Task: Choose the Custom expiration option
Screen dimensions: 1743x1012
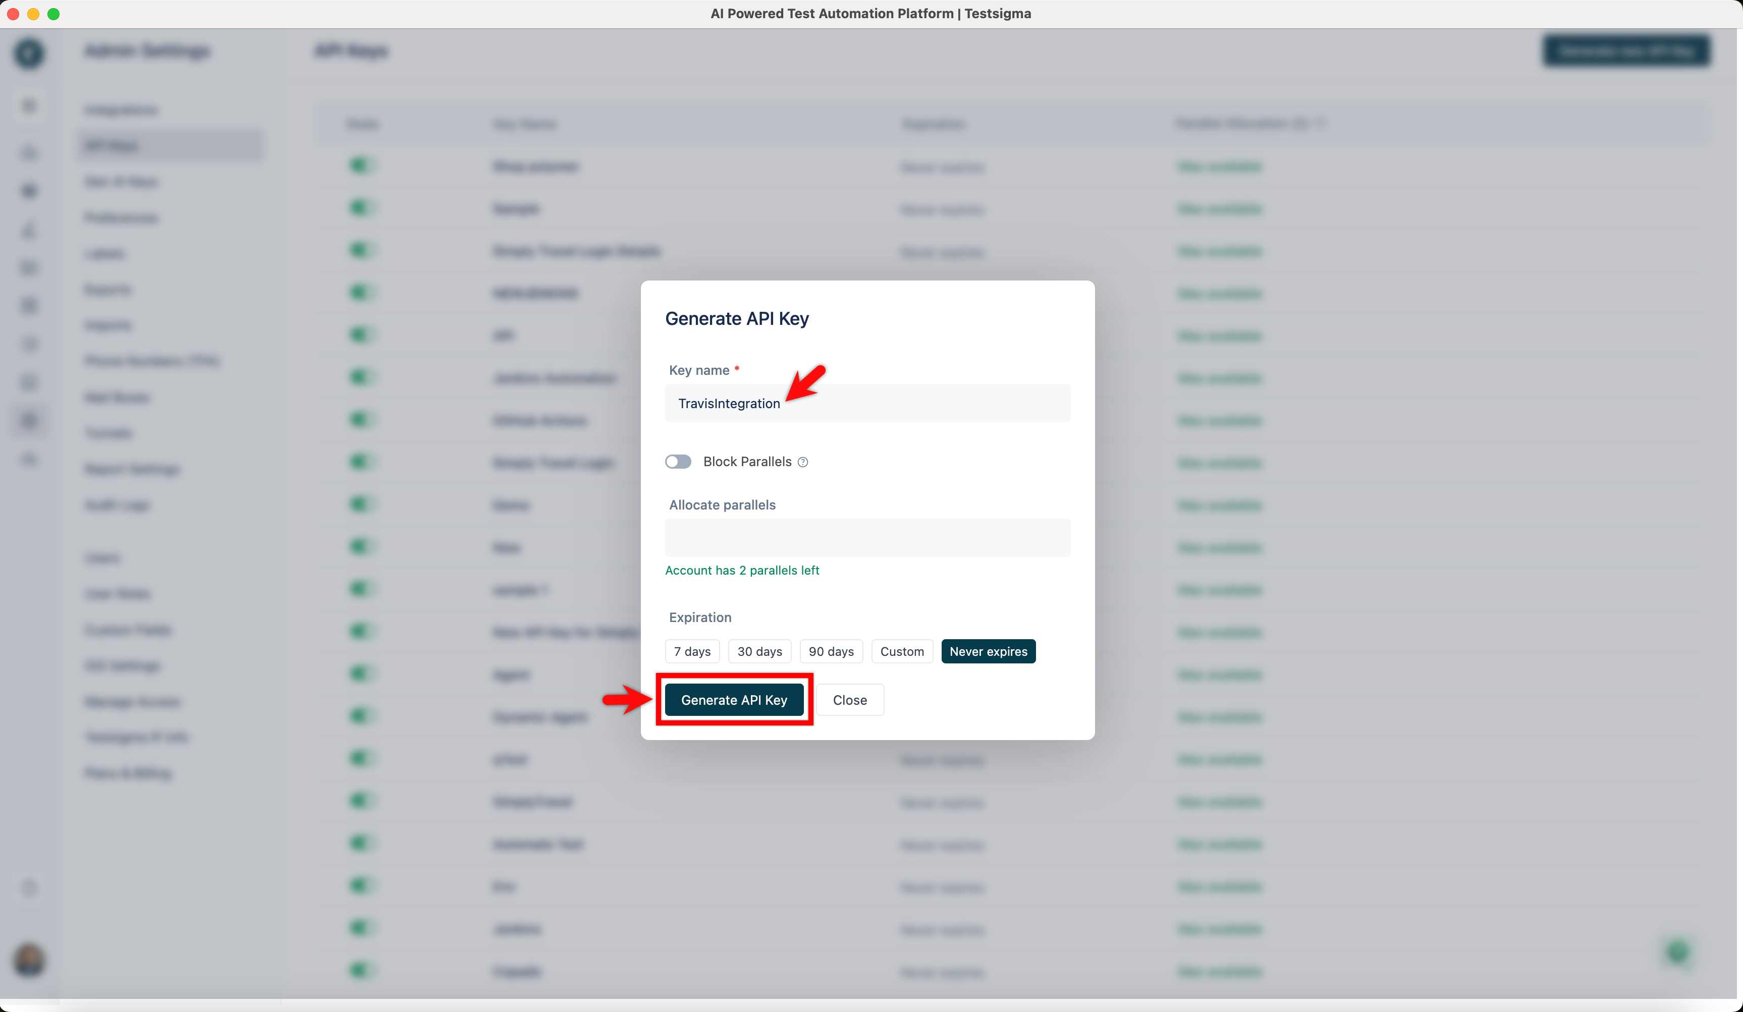Action: tap(901, 651)
